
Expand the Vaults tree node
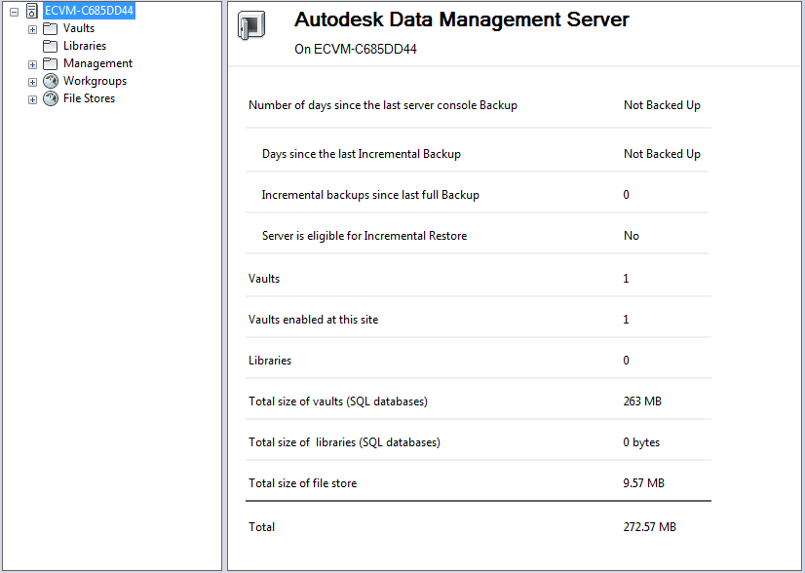pos(32,29)
